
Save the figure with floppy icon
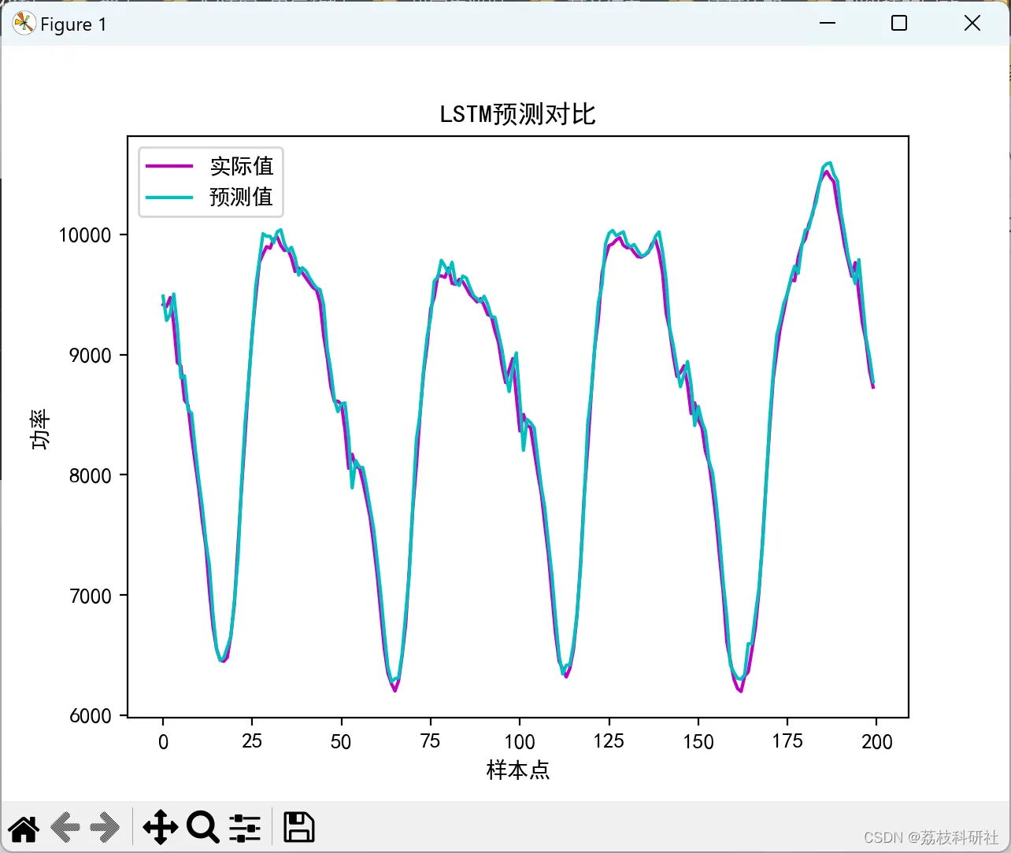298,828
